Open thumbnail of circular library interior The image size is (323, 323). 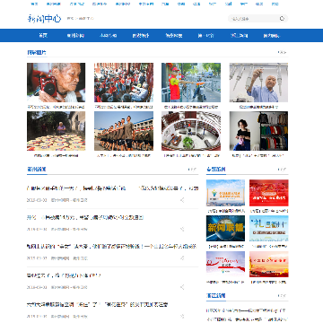tap(191, 131)
